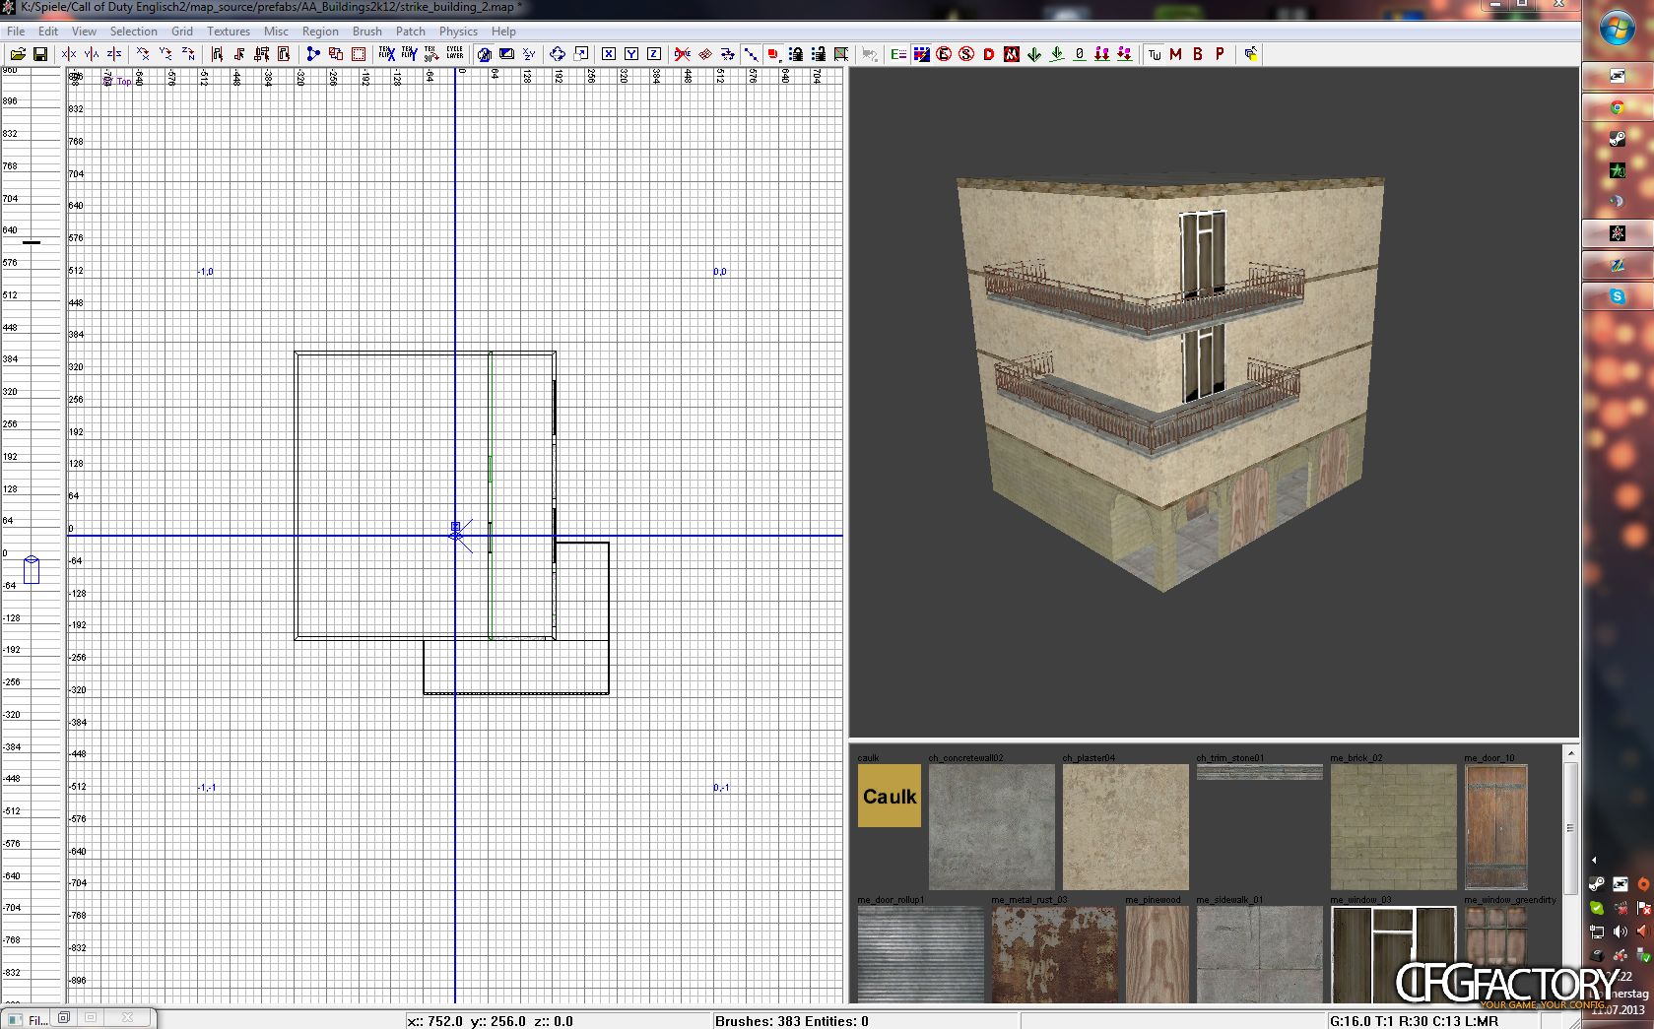Flip selection along Z axis
Screen dimensions: 1654x1029
pyautogui.click(x=114, y=54)
